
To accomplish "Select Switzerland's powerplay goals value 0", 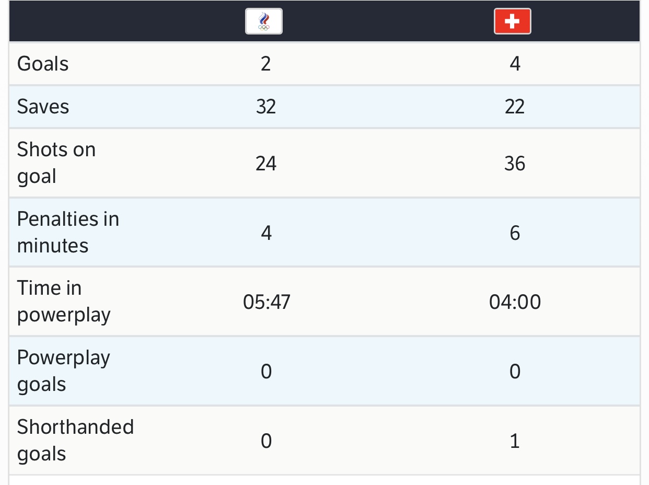I will tap(515, 372).
